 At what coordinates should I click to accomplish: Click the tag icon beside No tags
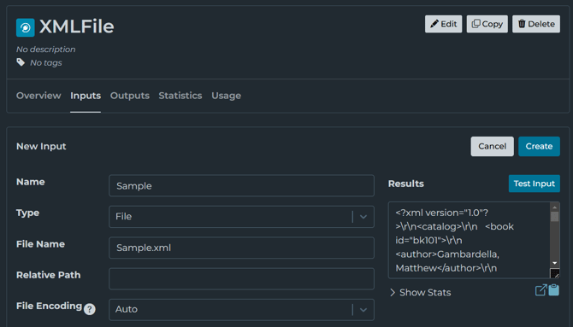[x=21, y=62]
